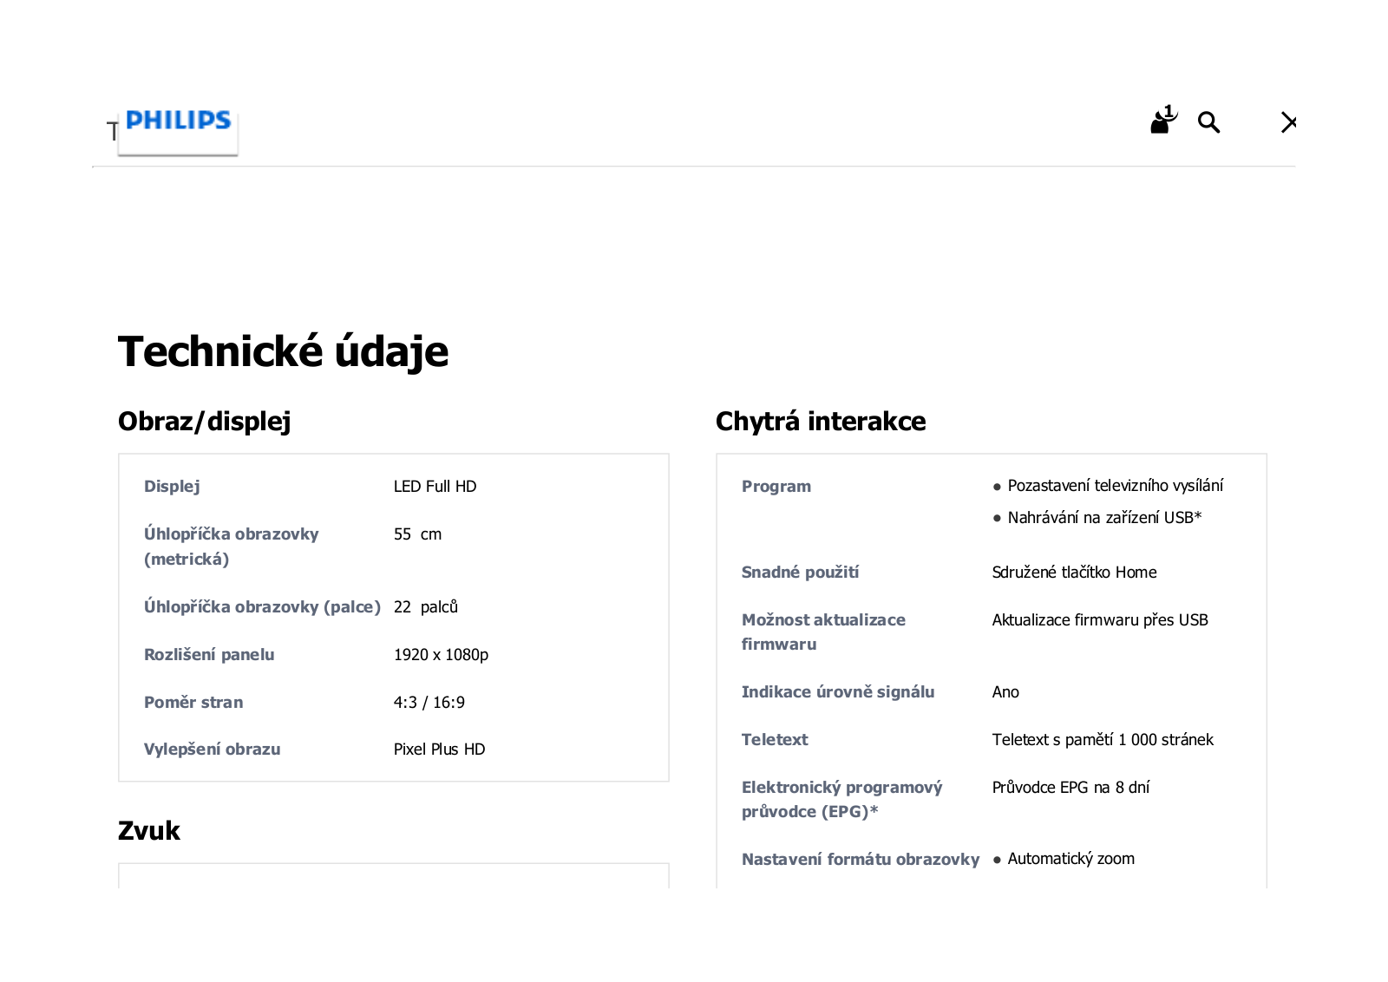Click the Úhlopříčka obrazovky (metrická) label
Image resolution: width=1388 pixels, height=982 pixels.
pyautogui.click(x=232, y=547)
